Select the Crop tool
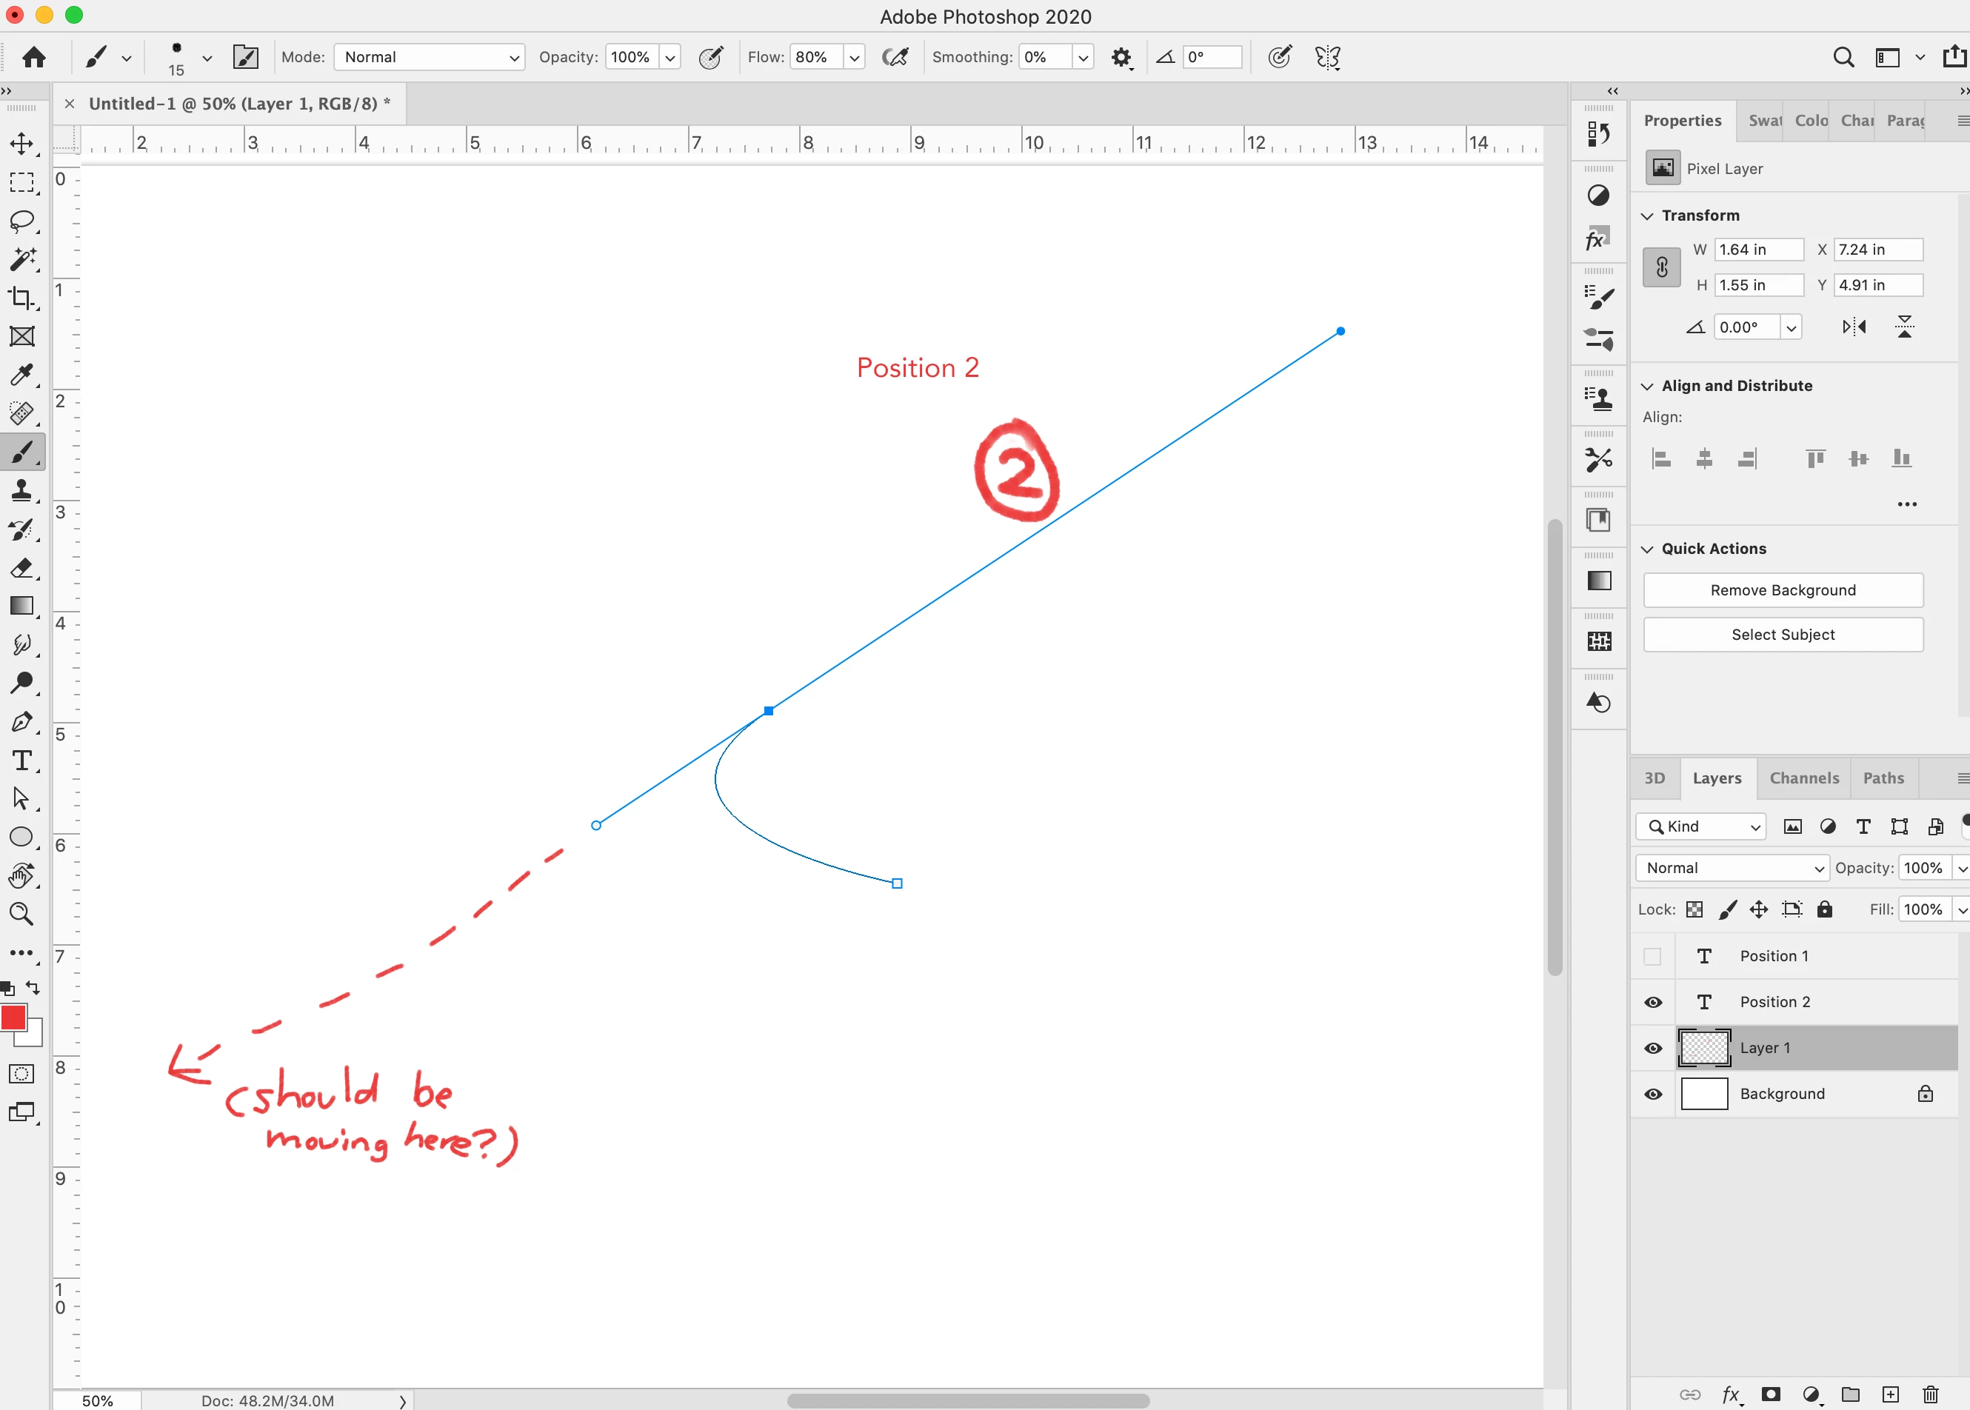 (x=21, y=297)
